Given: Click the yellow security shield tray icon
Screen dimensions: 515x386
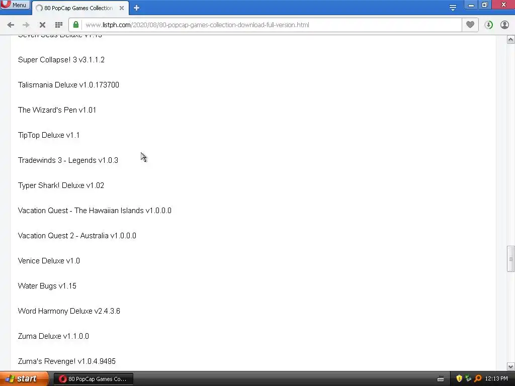Looking at the screenshot, I should (x=459, y=379).
